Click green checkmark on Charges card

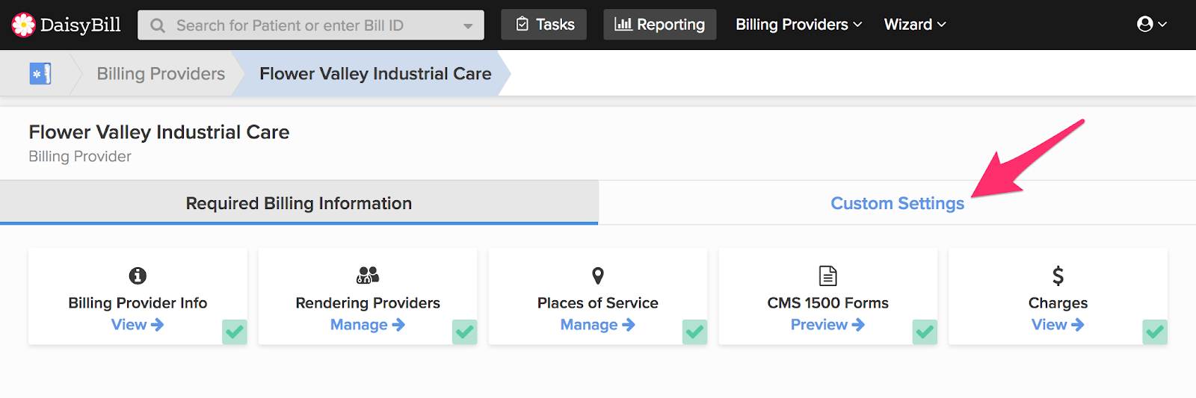click(1155, 332)
